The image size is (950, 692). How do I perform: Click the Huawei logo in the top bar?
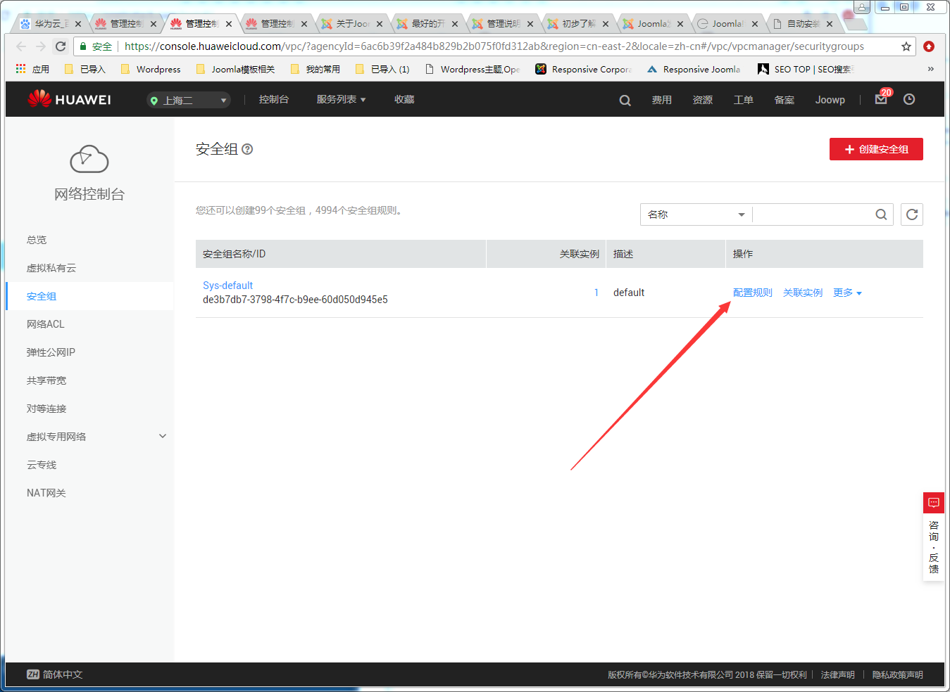68,98
